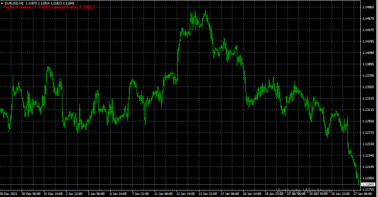This screenshot has height=197, width=378.
Task: Click the 31 Dec 14:00 time axis label
Action: click(53, 194)
